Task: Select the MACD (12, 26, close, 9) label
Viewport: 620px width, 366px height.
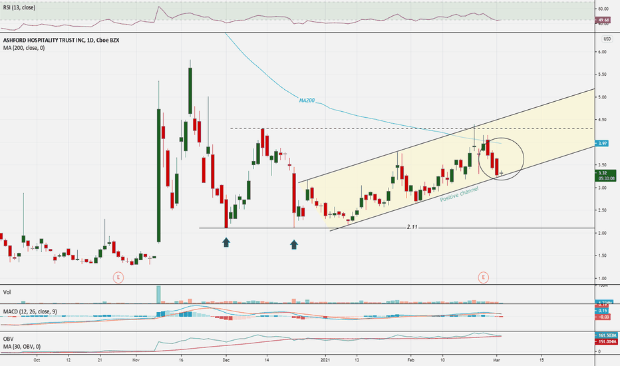Action: (30, 312)
